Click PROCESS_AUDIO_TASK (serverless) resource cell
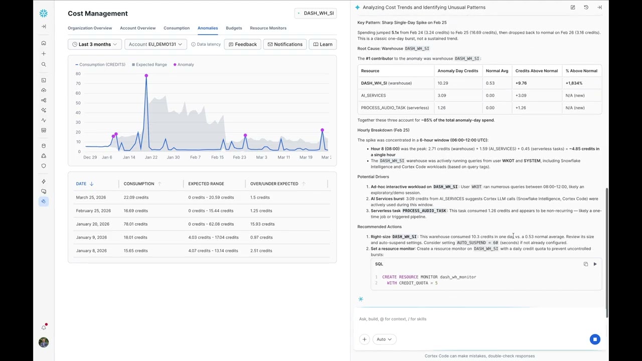642x361 pixels. pyautogui.click(x=395, y=108)
